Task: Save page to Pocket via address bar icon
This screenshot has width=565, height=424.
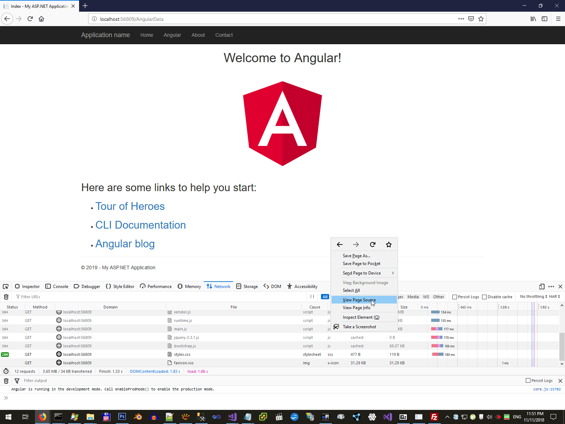Action: pos(471,19)
